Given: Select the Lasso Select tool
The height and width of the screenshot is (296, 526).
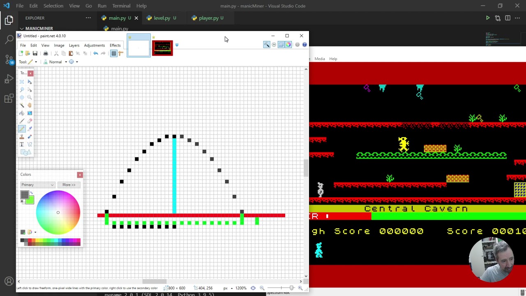Looking at the screenshot, I should point(22,90).
